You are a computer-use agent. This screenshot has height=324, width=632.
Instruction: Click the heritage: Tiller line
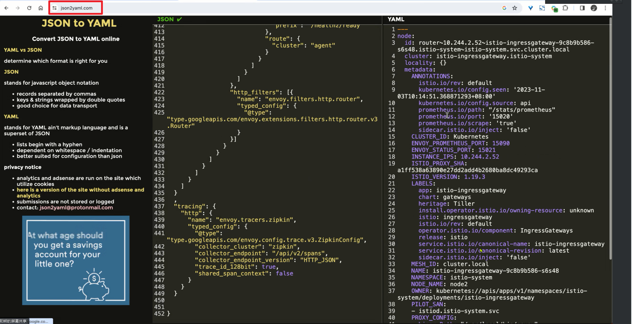pyautogui.click(x=447, y=204)
